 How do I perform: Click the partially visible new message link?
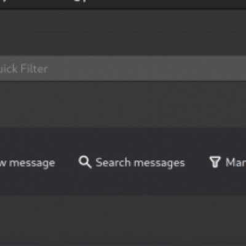(x=28, y=163)
